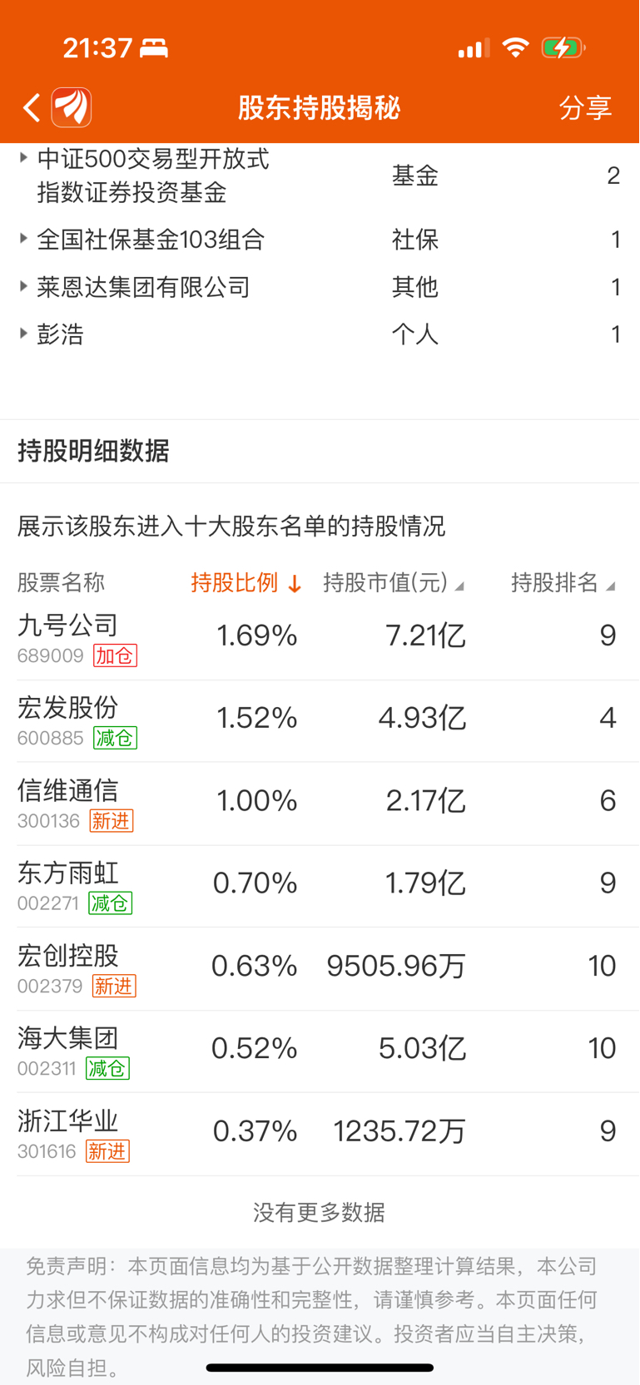Tap the 21:37 clock in status bar
This screenshot has width=640, height=1385.
[97, 48]
